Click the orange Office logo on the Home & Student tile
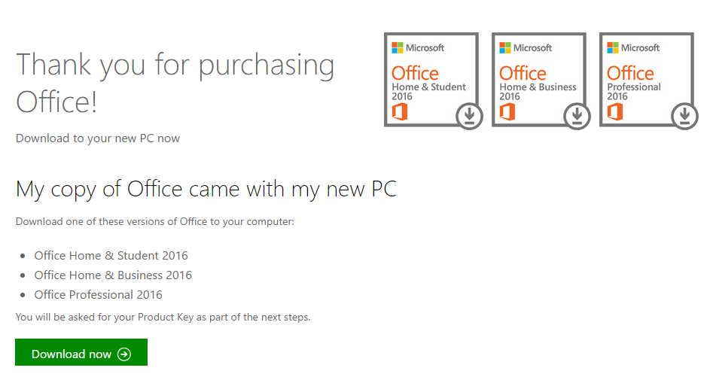The width and height of the screenshot is (710, 383). tap(400, 112)
